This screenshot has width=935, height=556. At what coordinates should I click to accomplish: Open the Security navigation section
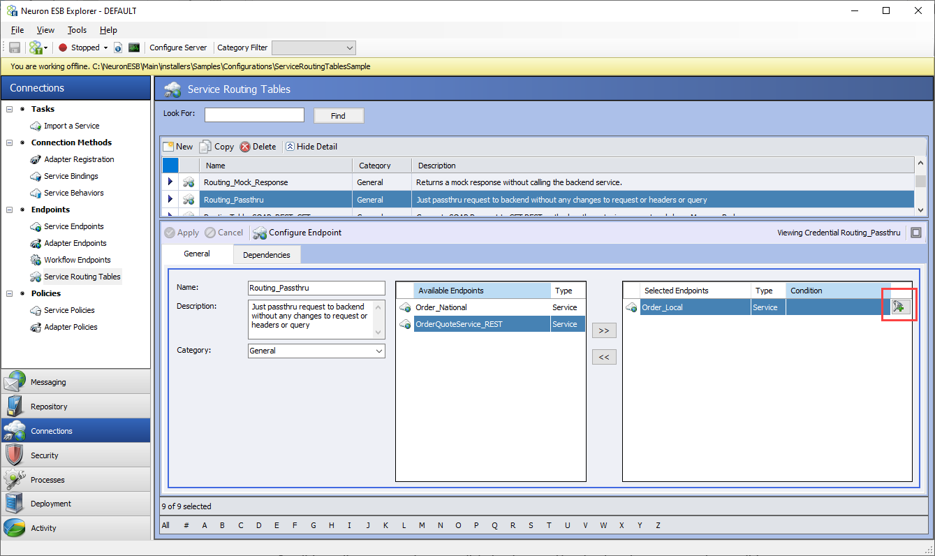pyautogui.click(x=75, y=455)
